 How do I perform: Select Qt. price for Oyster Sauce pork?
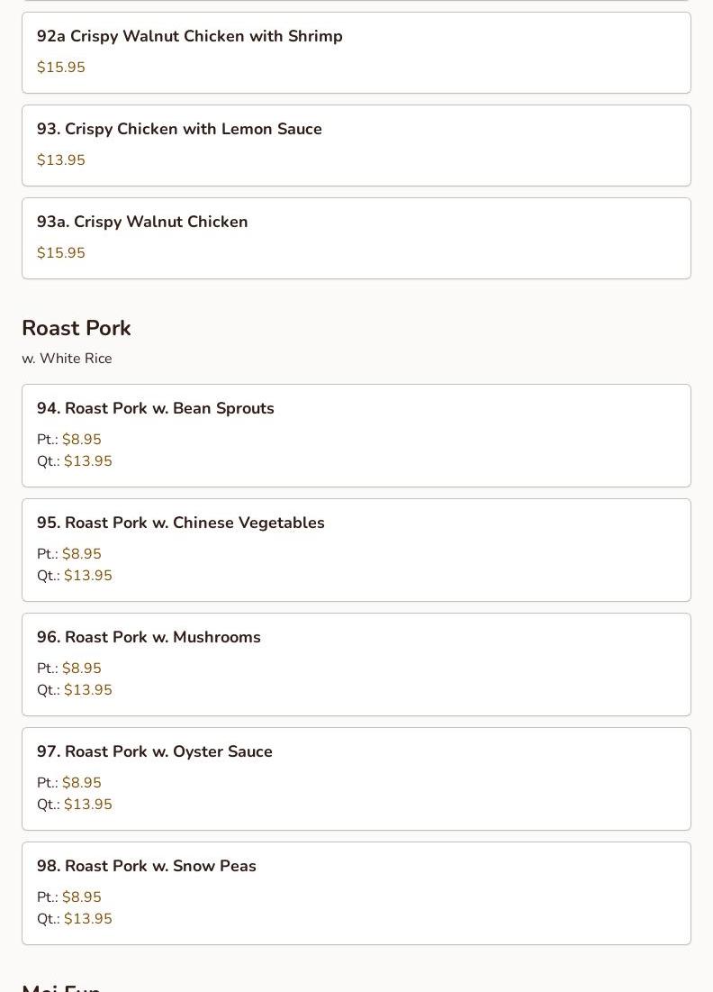click(75, 804)
